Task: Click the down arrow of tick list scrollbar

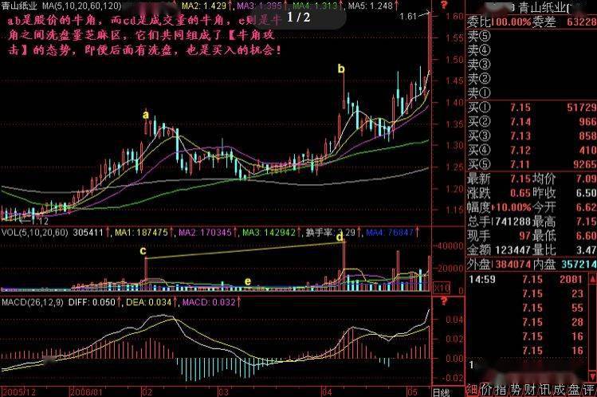Action: (593, 375)
